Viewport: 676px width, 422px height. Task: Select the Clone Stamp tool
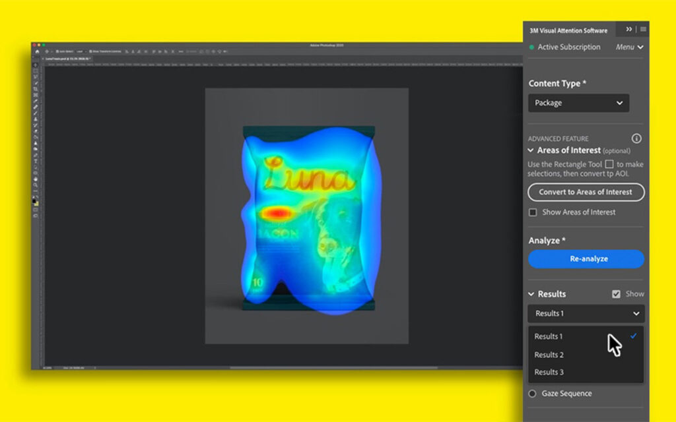(x=36, y=119)
